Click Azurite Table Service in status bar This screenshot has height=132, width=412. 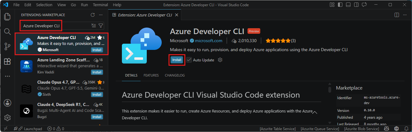(x=278, y=129)
